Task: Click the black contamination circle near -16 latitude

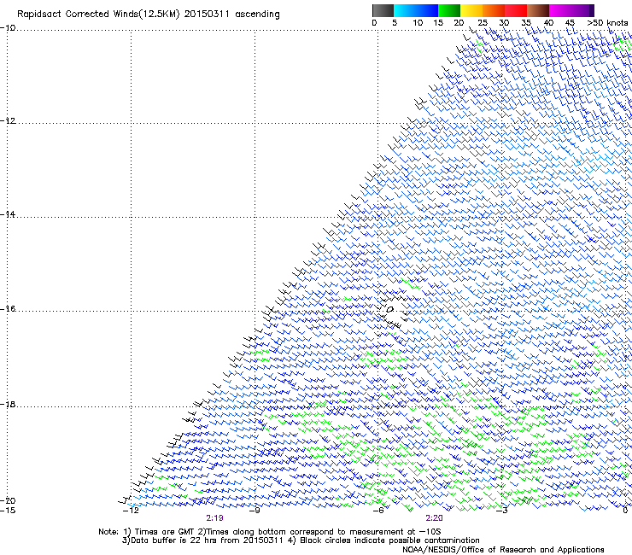Action: click(x=389, y=310)
